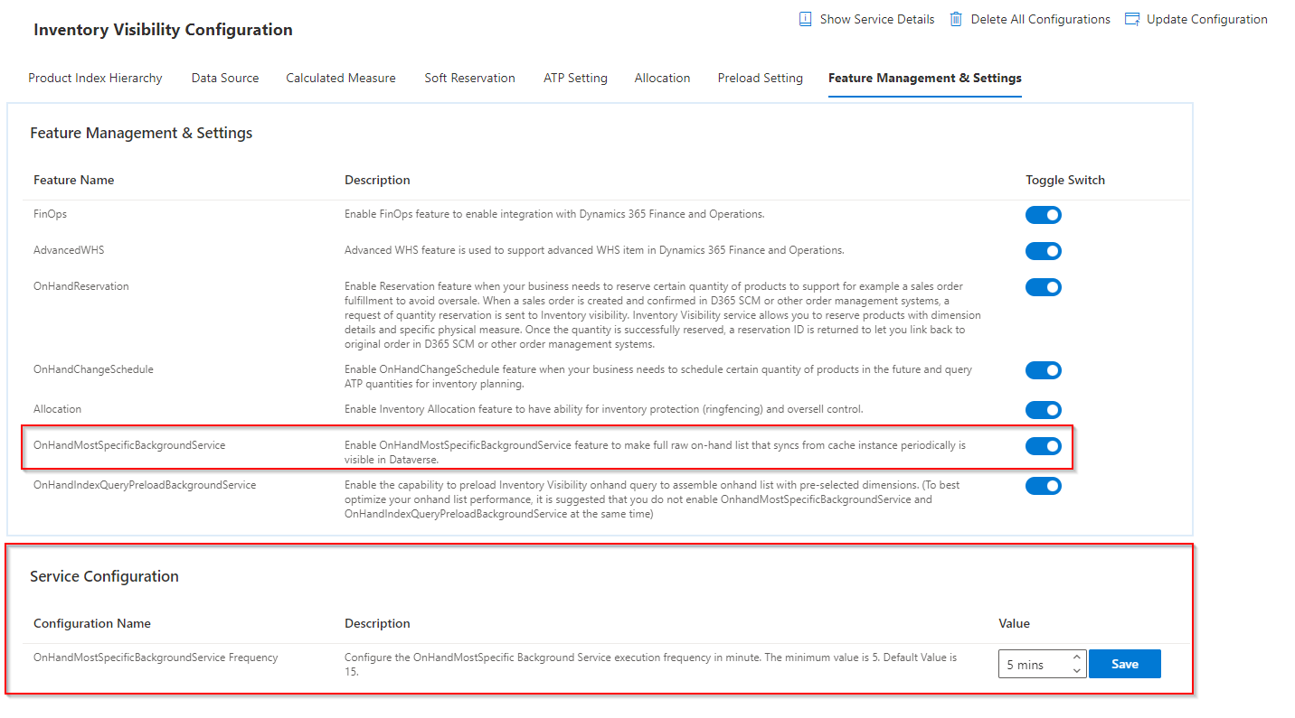Save the service frequency configuration

point(1124,664)
